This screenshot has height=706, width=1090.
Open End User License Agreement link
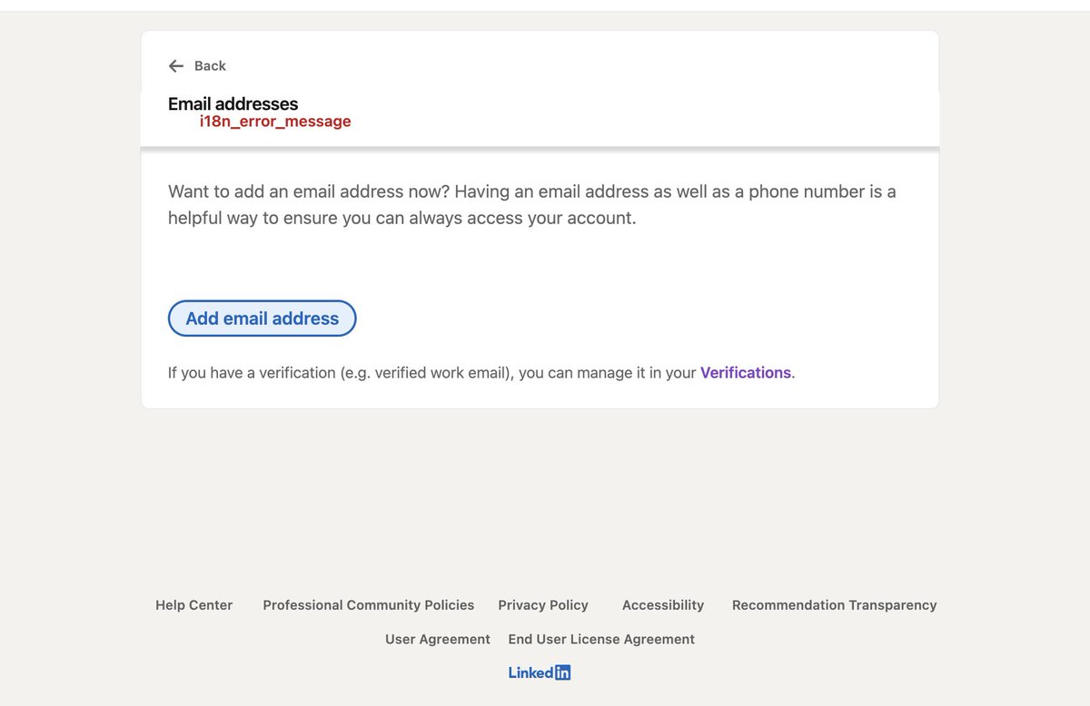click(x=601, y=640)
